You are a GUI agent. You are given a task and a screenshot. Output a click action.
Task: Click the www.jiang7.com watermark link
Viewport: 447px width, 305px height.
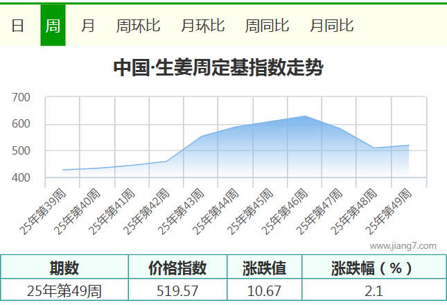(403, 245)
